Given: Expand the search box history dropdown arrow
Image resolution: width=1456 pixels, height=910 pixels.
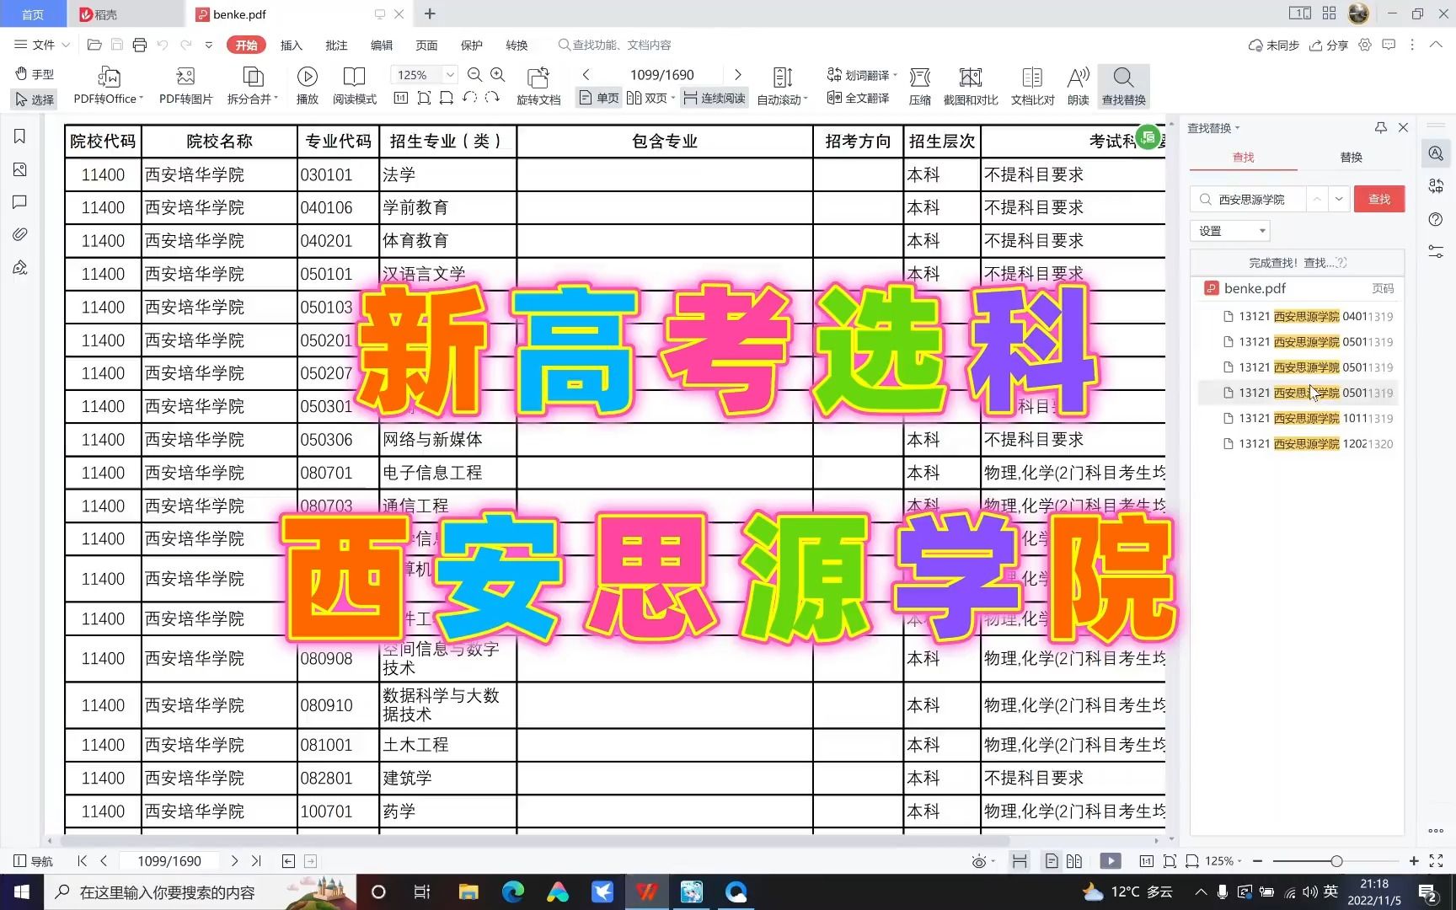Looking at the screenshot, I should tap(1339, 199).
